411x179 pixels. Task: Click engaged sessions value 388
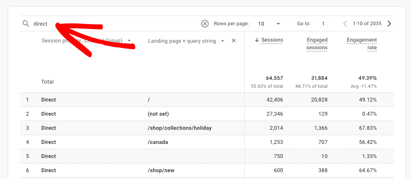[x=322, y=170]
